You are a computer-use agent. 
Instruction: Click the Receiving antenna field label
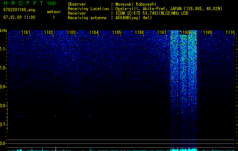tap(87, 18)
